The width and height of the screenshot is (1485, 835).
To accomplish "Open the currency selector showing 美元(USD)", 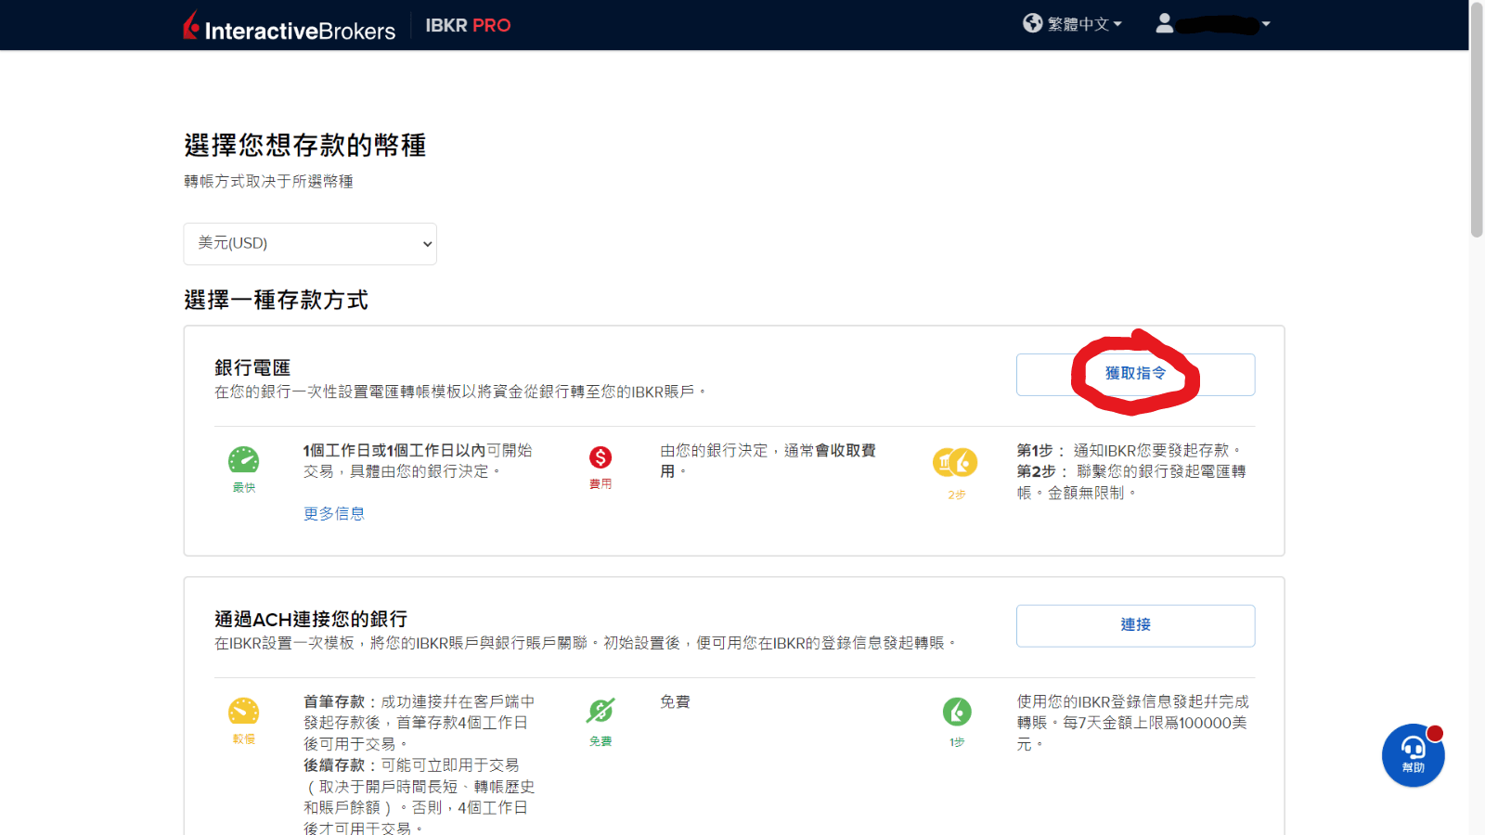I will [310, 243].
